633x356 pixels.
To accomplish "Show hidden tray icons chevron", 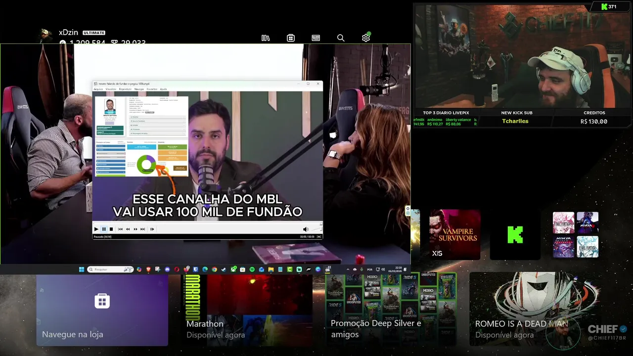I will point(348,269).
